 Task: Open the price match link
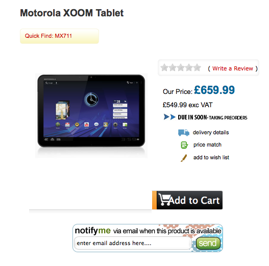click(207, 144)
